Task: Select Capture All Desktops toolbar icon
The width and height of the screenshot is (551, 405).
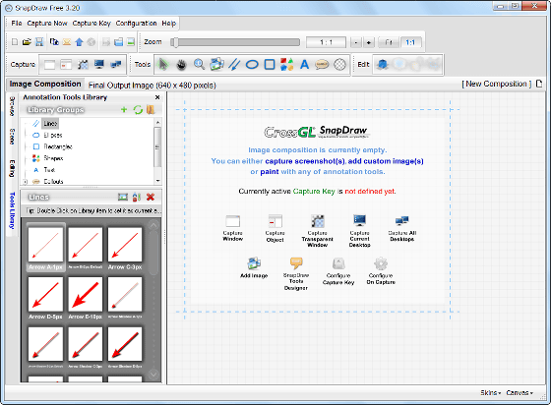Action: [116, 65]
